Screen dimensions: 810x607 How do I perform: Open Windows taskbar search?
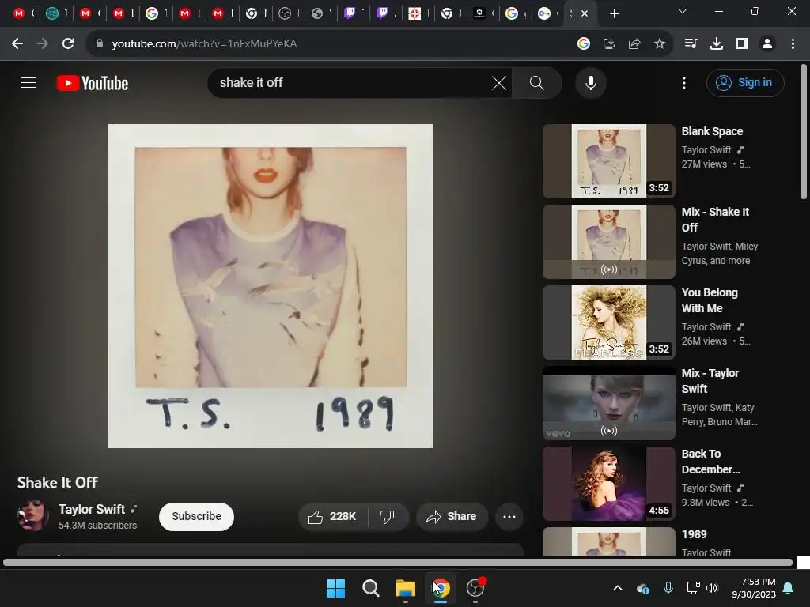(370, 588)
